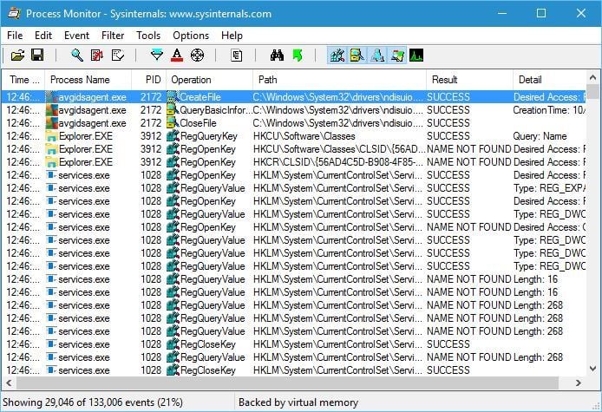Click the horizontal scrollbar thumb
The height and width of the screenshot is (412, 602).
click(x=287, y=383)
